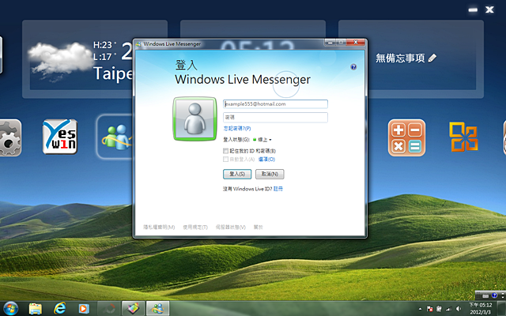Open the 忘記密碼 forgot password link
This screenshot has height=316, width=506.
[x=237, y=128]
